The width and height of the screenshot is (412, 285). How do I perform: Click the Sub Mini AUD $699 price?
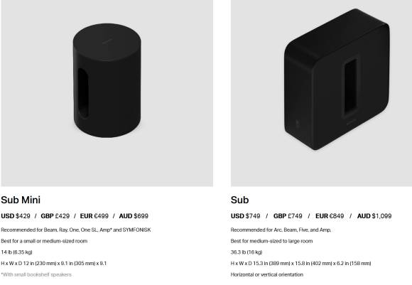(x=134, y=216)
